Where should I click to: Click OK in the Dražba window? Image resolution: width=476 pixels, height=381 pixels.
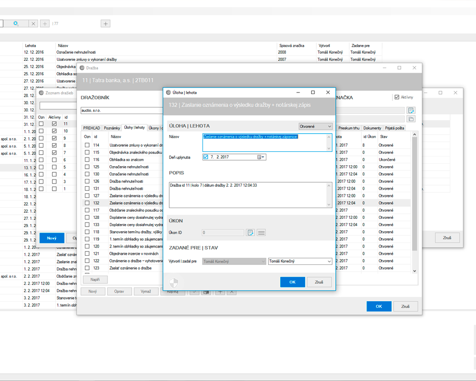pyautogui.click(x=379, y=306)
